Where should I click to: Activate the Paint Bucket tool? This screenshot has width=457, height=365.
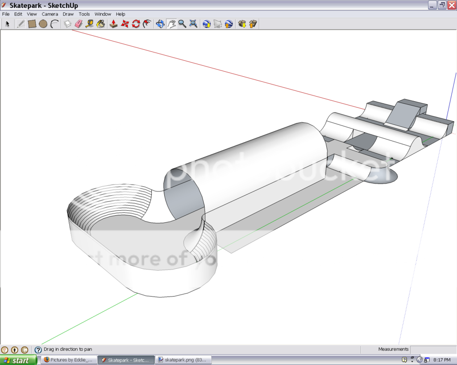(101, 24)
